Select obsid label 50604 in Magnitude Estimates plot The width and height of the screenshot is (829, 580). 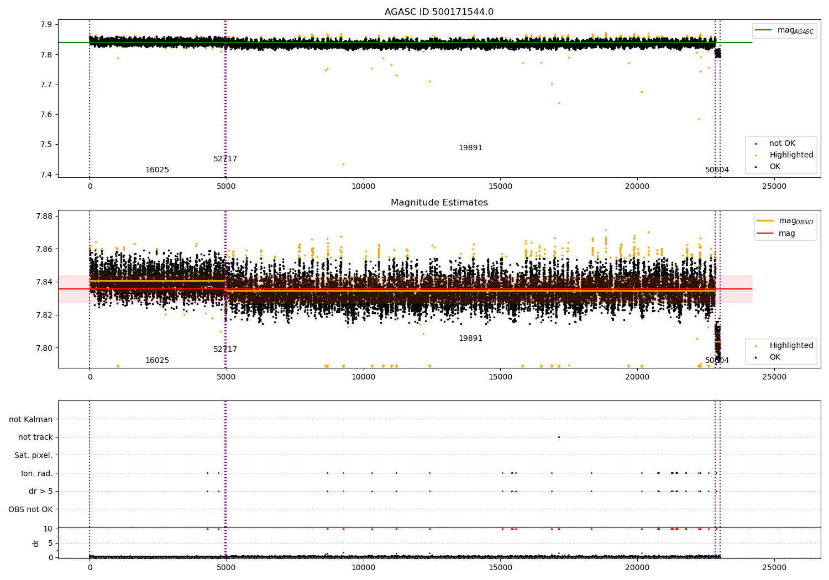pyautogui.click(x=717, y=361)
